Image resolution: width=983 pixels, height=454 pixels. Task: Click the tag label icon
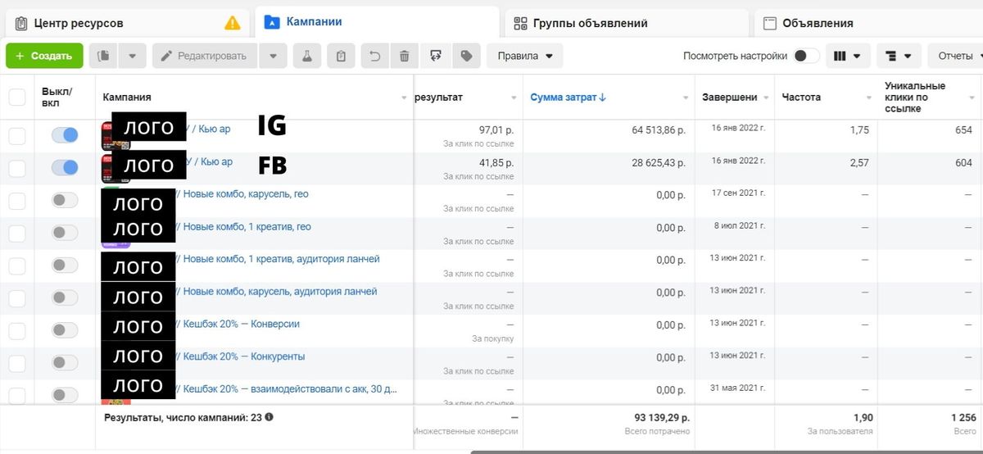click(466, 56)
